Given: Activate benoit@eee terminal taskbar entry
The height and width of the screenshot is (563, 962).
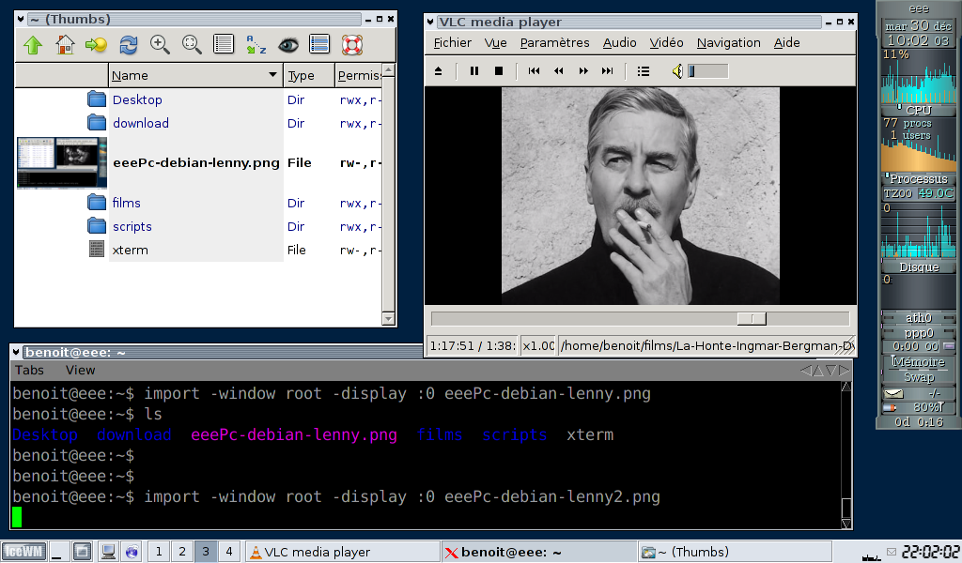Looking at the screenshot, I should tap(538, 552).
